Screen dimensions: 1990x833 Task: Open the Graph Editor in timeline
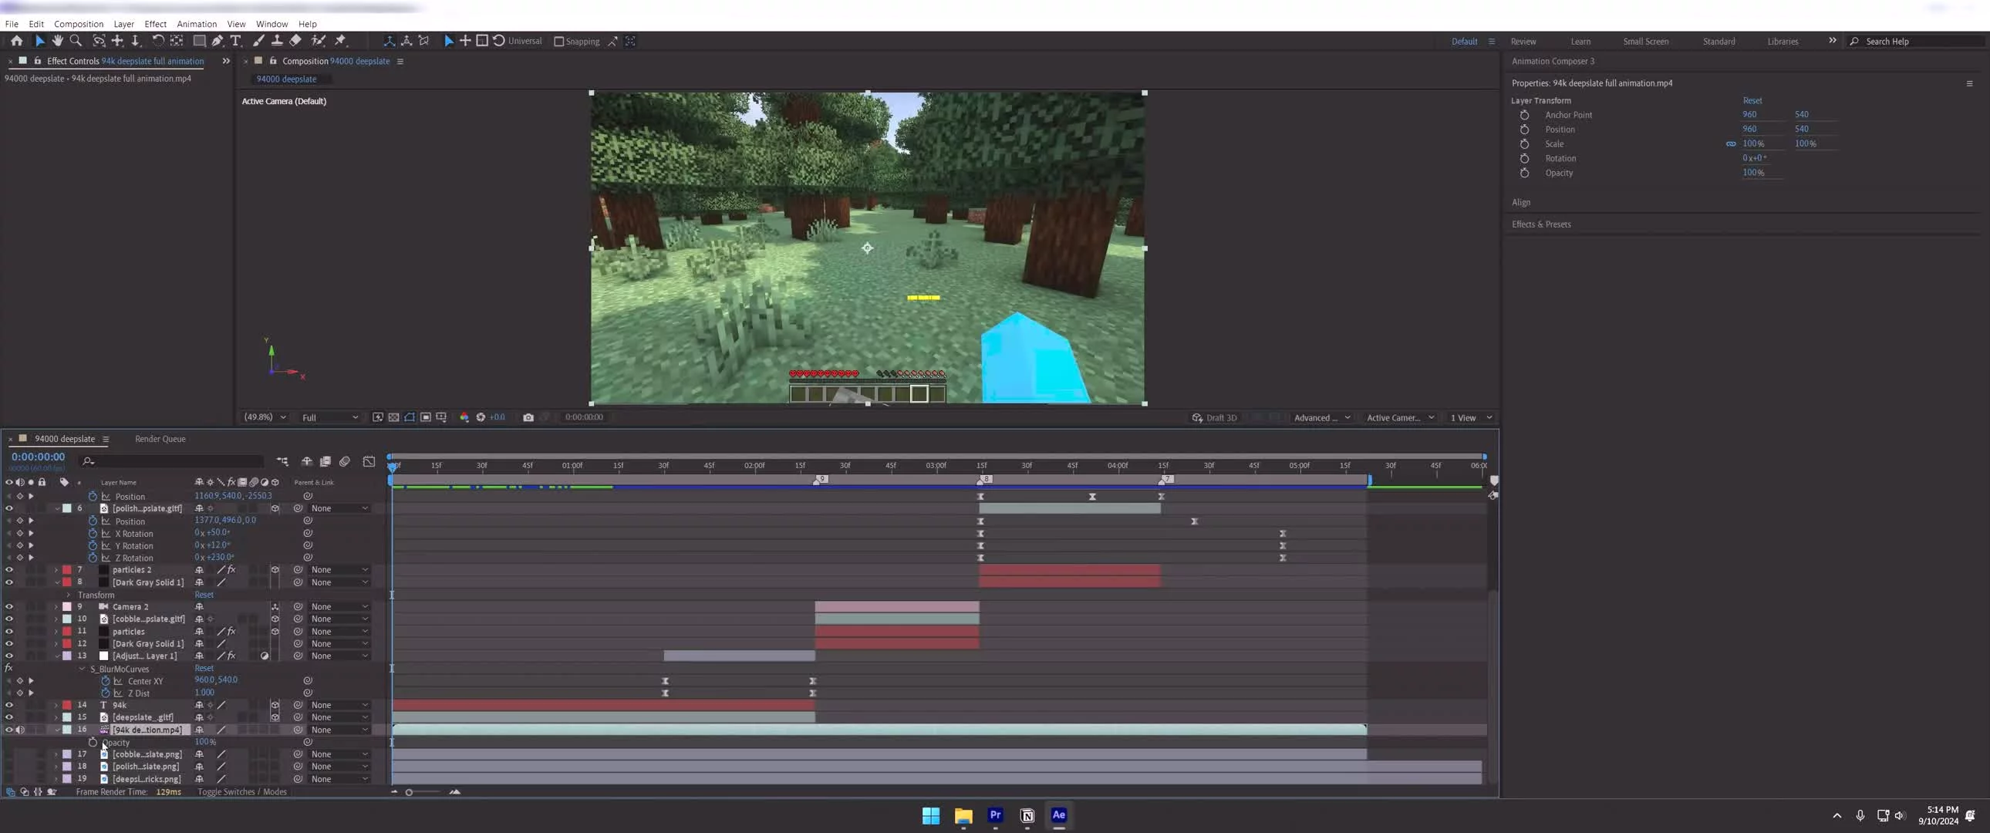369,461
